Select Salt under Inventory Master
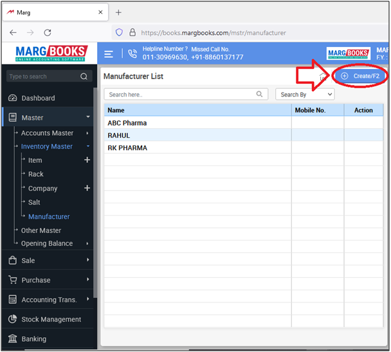 coord(34,202)
